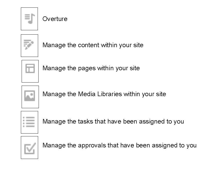This screenshot has width=215, height=171.
Task: Click the word 'Media Libraries' in the description
Action: [x=100, y=94]
